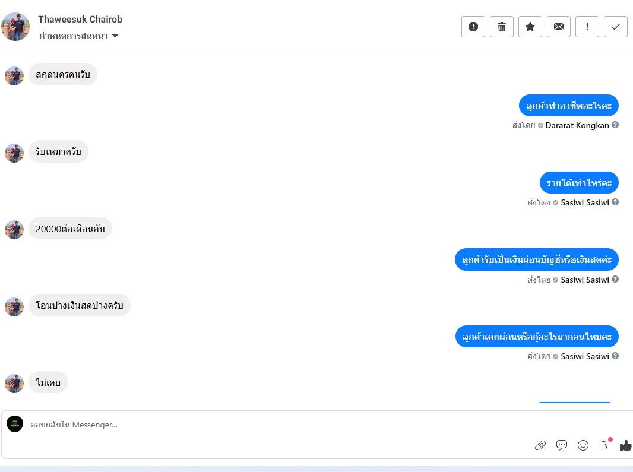
Task: Focus the ตอบกลับใน Messenger reply field
Action: click(x=278, y=425)
